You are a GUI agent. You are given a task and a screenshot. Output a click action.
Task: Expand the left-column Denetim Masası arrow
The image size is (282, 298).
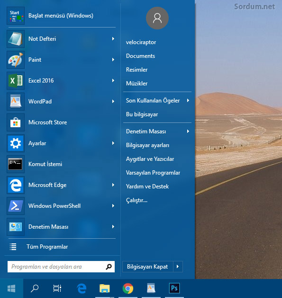point(113,227)
